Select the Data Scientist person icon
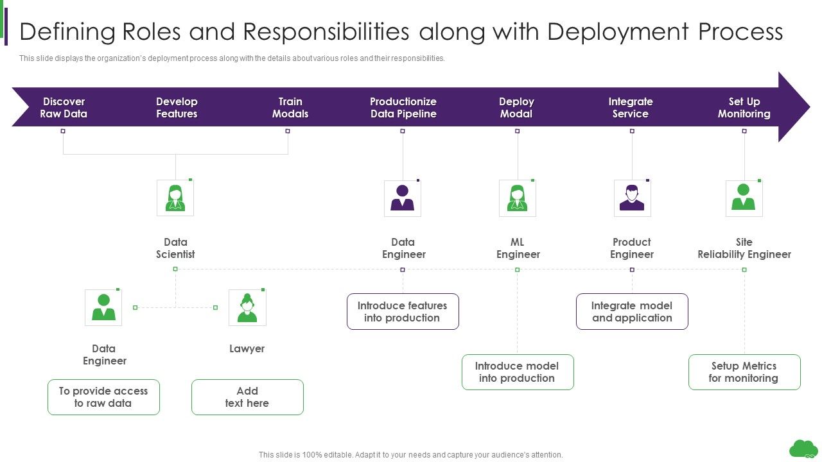 (175, 198)
